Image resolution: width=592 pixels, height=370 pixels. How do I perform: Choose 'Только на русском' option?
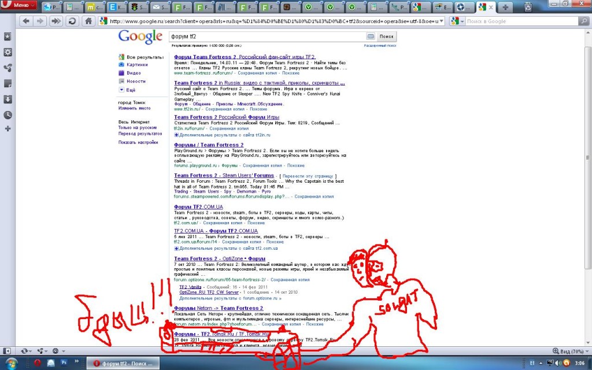click(x=138, y=128)
